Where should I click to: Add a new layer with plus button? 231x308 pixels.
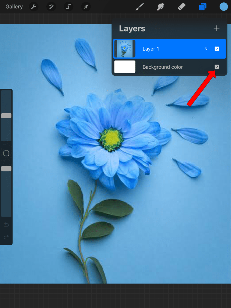pos(217,28)
